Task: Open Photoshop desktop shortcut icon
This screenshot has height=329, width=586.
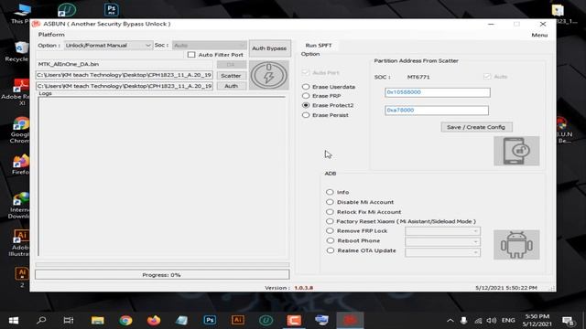Action: (x=112, y=9)
